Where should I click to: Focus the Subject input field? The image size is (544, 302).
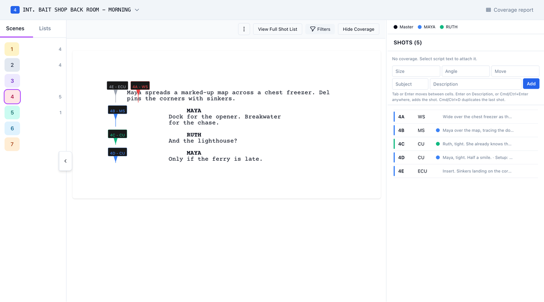[410, 84]
